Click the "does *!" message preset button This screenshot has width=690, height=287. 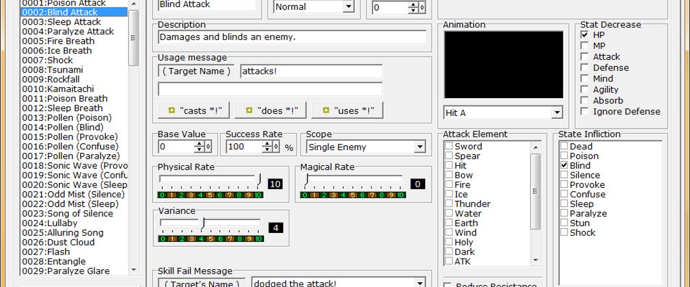pos(270,110)
